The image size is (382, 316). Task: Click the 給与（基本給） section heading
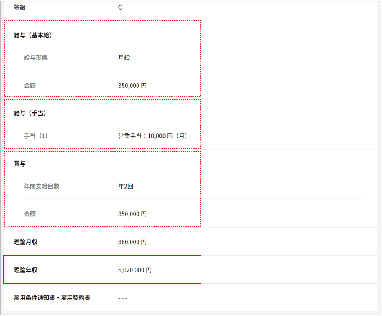33,35
